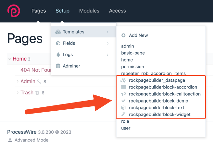The image size is (213, 151).
Task: Expand the Trash page tree
Action: coord(18,93)
